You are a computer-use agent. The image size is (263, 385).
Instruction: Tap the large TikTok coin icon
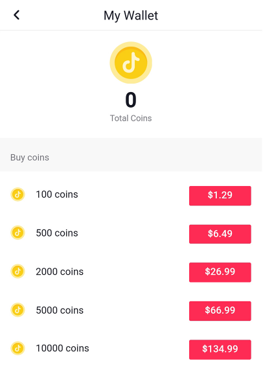(x=131, y=63)
